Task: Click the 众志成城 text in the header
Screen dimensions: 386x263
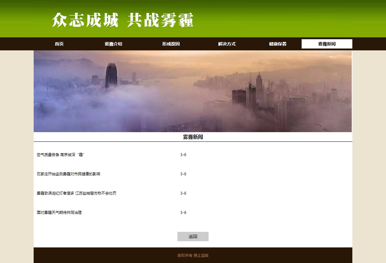Action: coord(85,20)
